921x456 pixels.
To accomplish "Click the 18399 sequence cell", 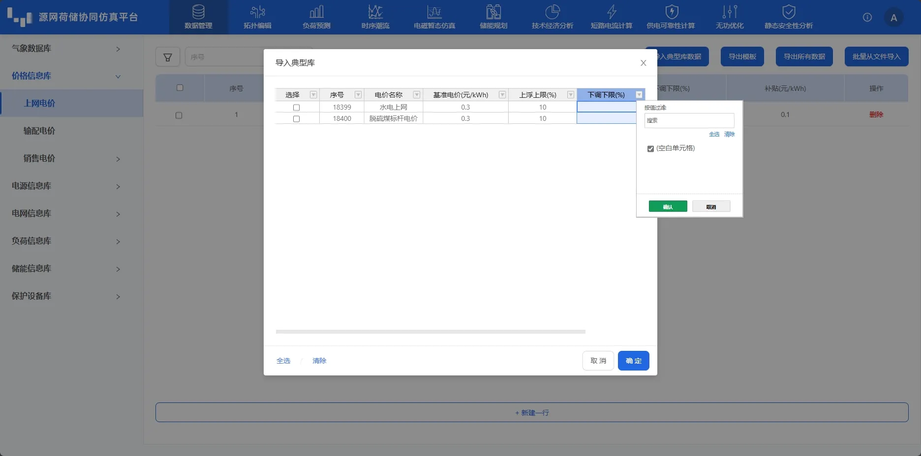I will (341, 107).
